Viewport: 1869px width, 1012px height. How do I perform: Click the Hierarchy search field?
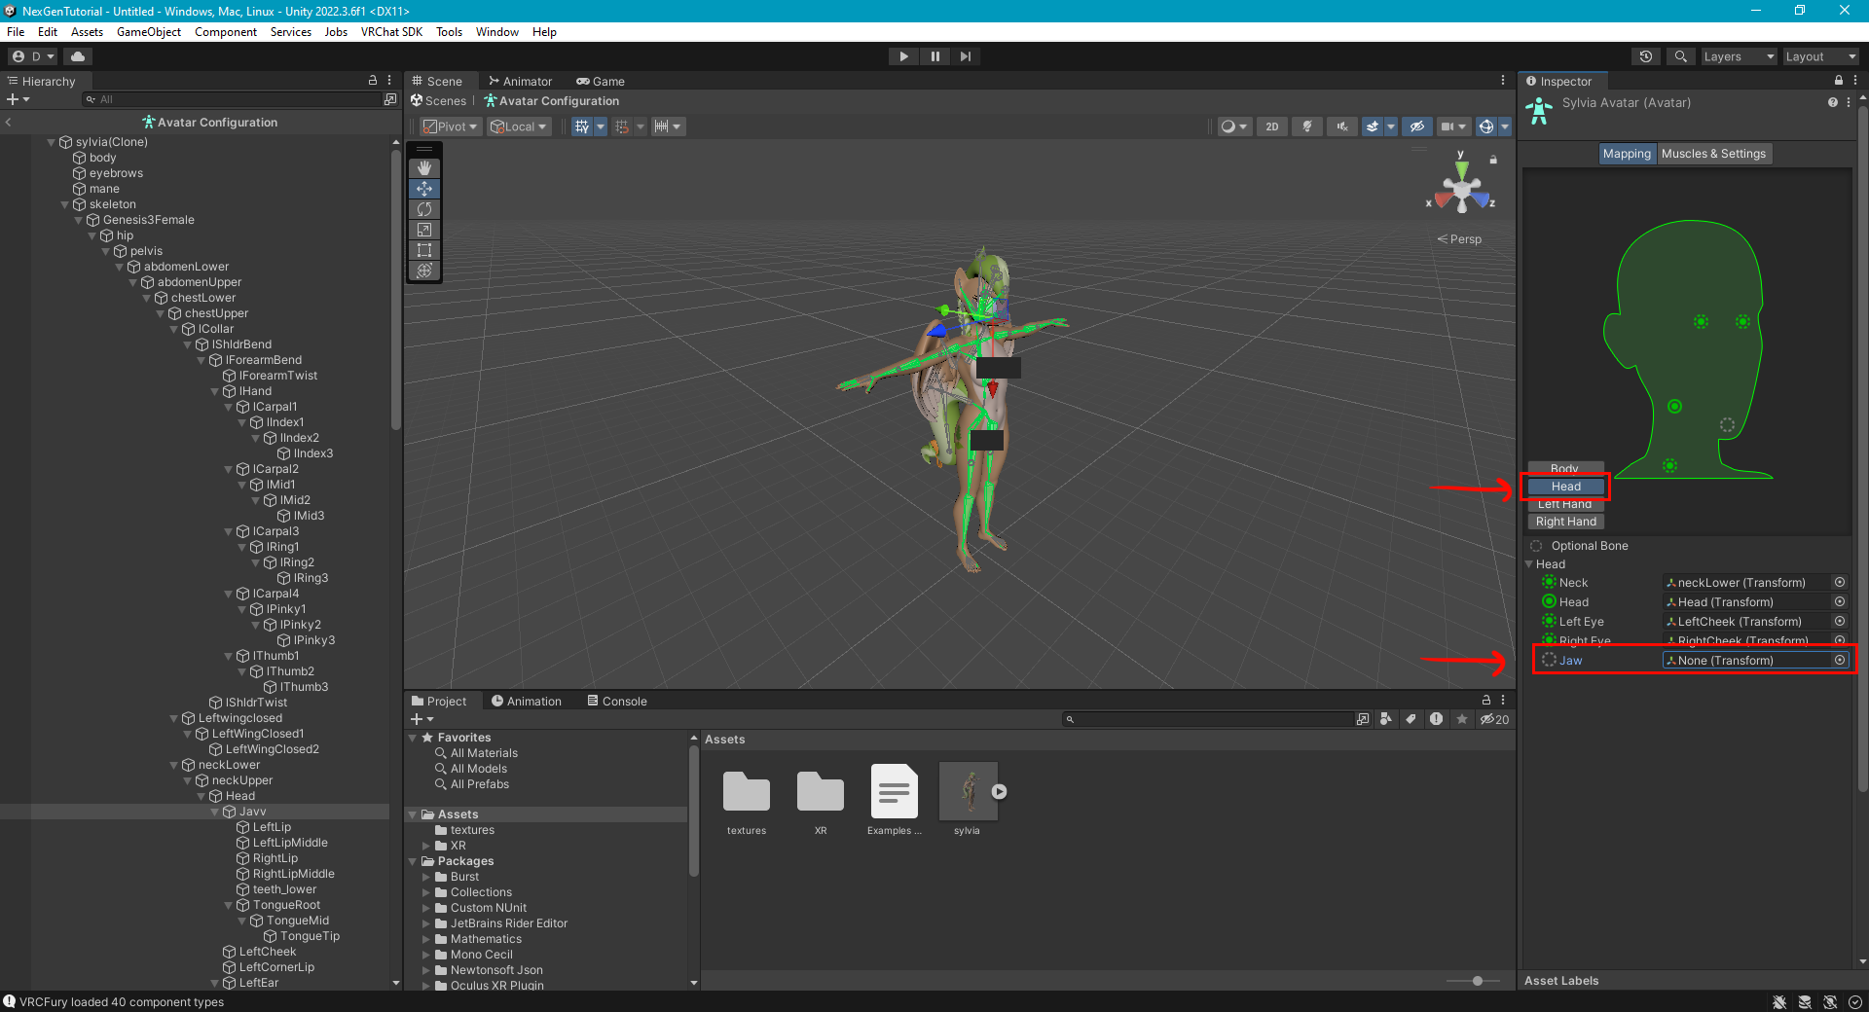(x=234, y=99)
